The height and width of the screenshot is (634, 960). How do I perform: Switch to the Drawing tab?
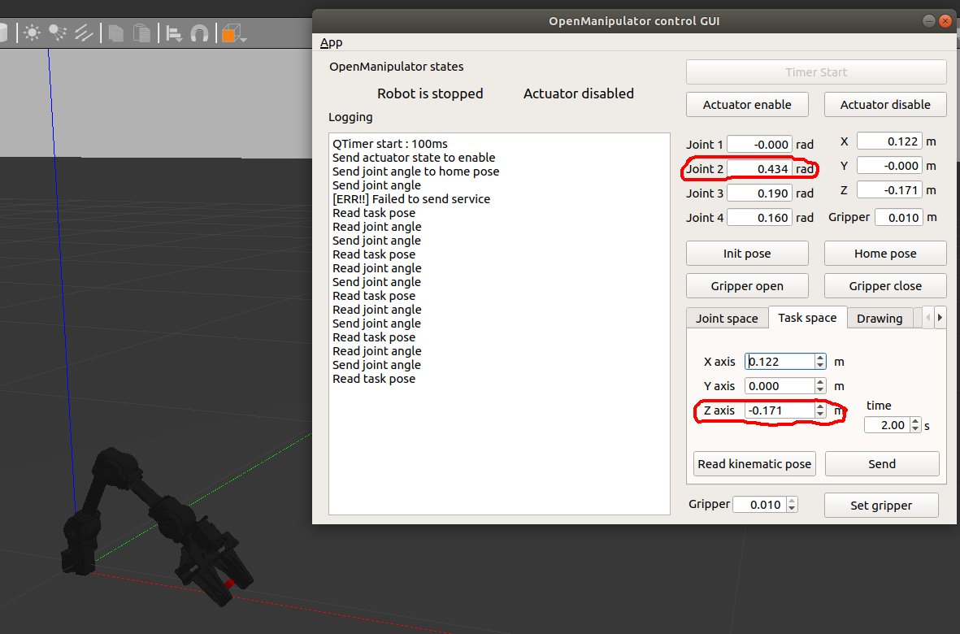click(880, 318)
